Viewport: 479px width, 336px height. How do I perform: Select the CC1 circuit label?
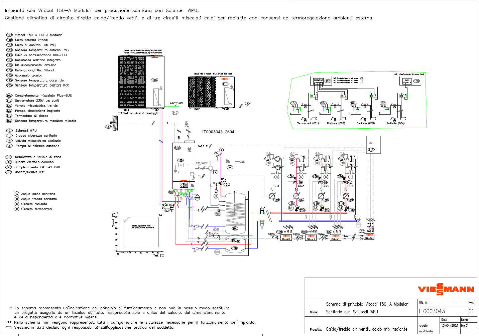coord(276,186)
